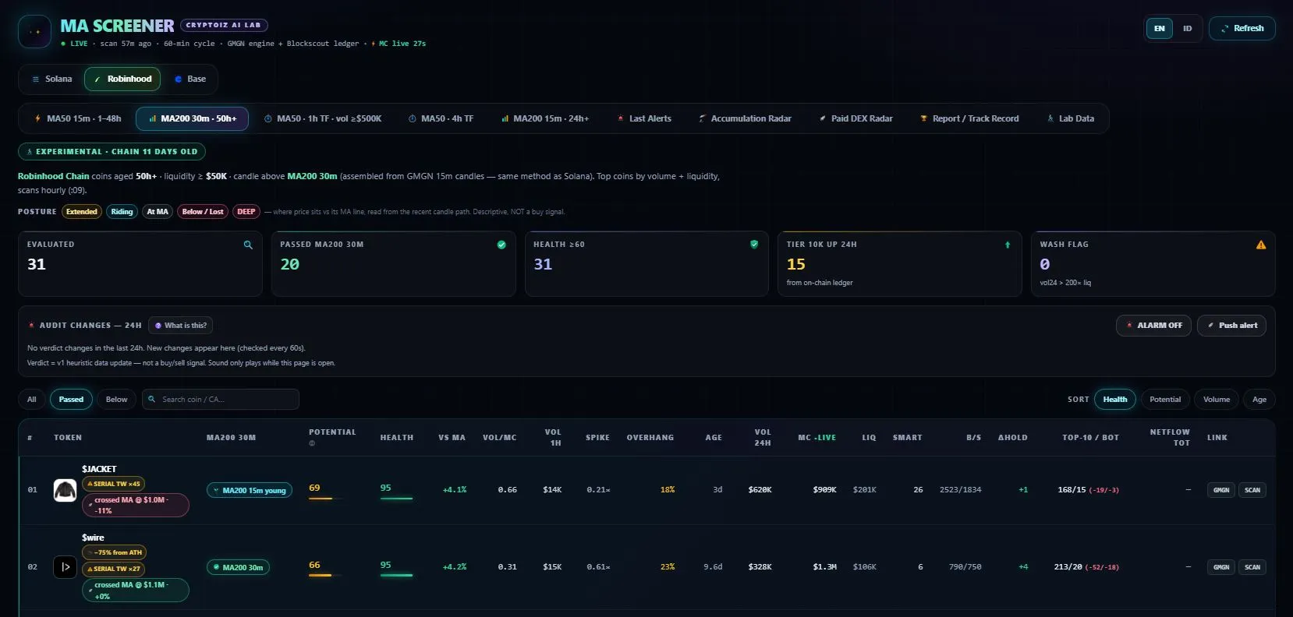Open the Lab Data tab
The height and width of the screenshot is (617, 1293).
point(1070,118)
